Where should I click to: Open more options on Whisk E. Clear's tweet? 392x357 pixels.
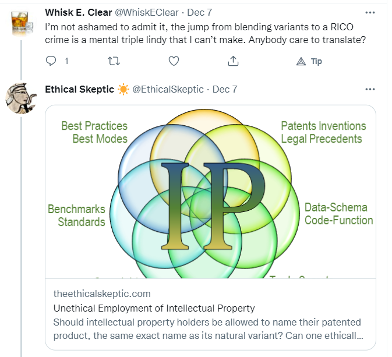tap(369, 12)
